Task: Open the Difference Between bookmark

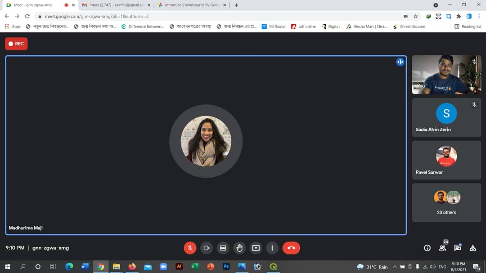Action: pyautogui.click(x=143, y=27)
